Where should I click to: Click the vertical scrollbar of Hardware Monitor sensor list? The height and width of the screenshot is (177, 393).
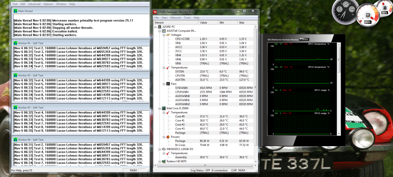pyautogui.click(x=256, y=94)
